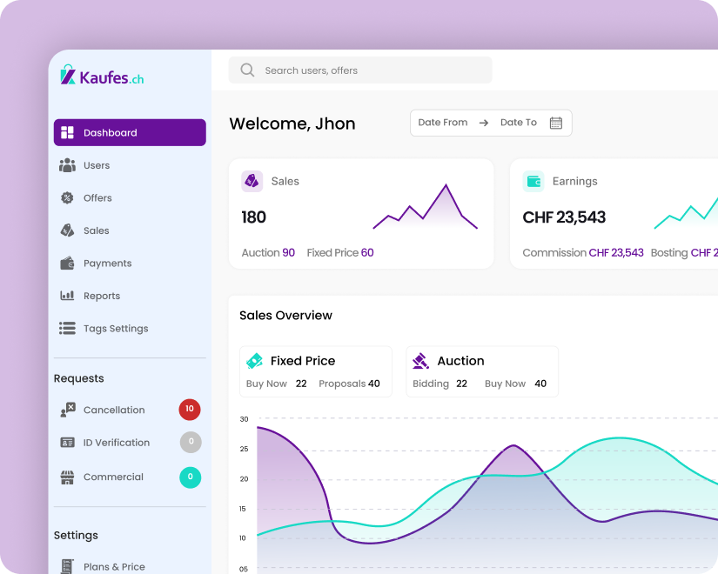718x574 pixels.
Task: Click the red Cancellation badge 10
Action: coord(190,410)
